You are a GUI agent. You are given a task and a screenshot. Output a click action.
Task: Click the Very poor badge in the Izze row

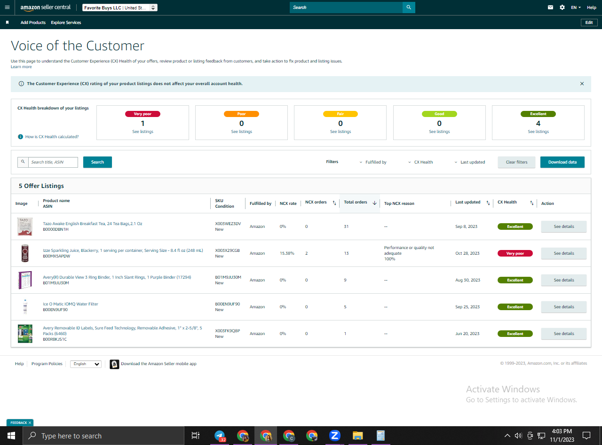(x=515, y=253)
